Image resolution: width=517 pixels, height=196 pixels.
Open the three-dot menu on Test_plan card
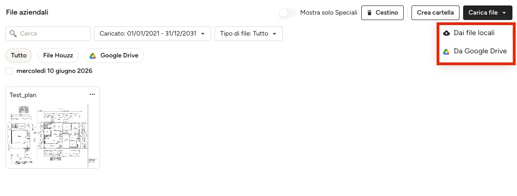coord(92,94)
